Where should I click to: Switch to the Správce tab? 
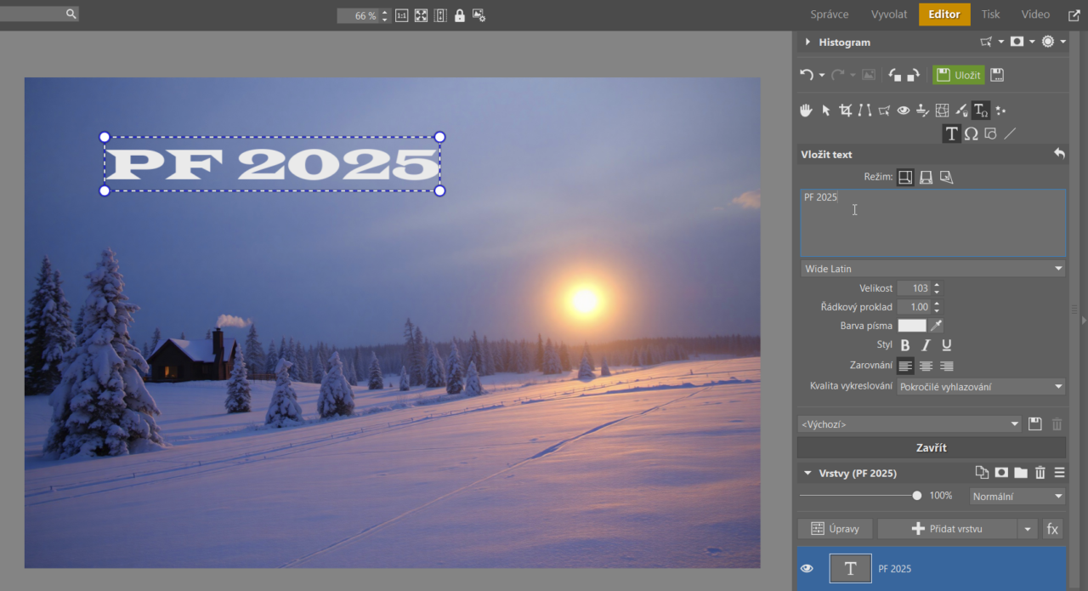[x=829, y=14]
